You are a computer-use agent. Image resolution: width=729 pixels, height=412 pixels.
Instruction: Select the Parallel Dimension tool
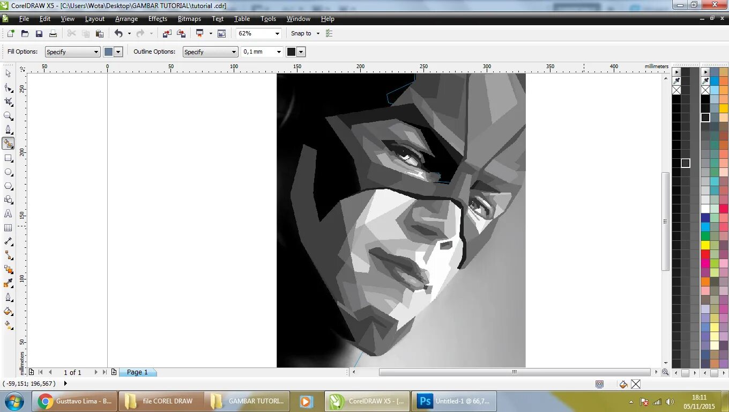8,242
